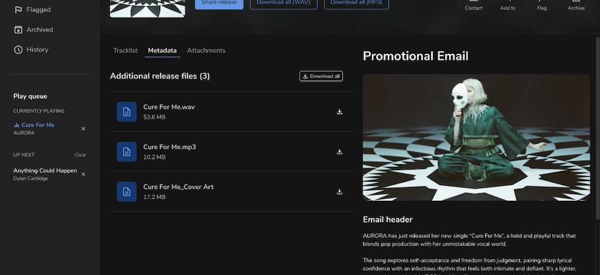Remove Anything Could Happen from queue
This screenshot has width=600, height=275.
click(x=83, y=174)
